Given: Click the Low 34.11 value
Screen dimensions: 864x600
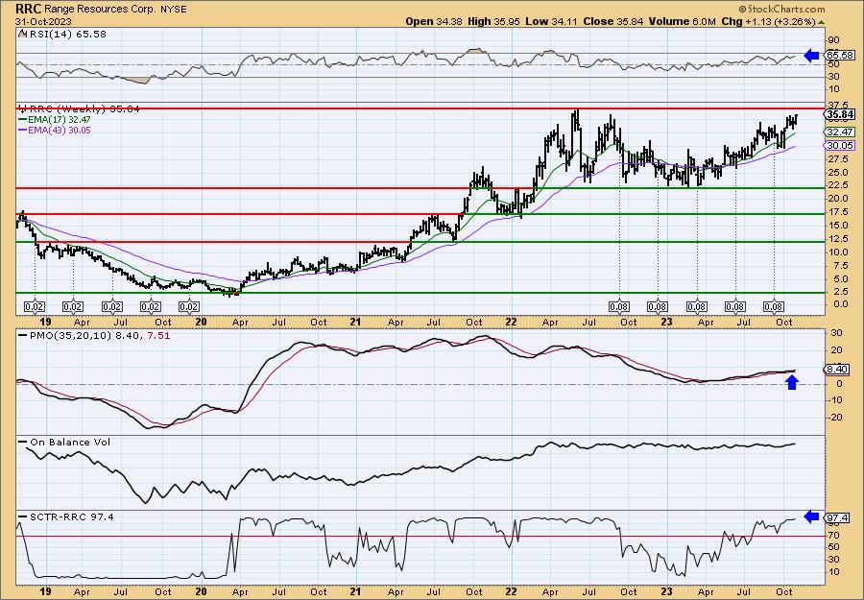Looking at the screenshot, I should pyautogui.click(x=550, y=21).
